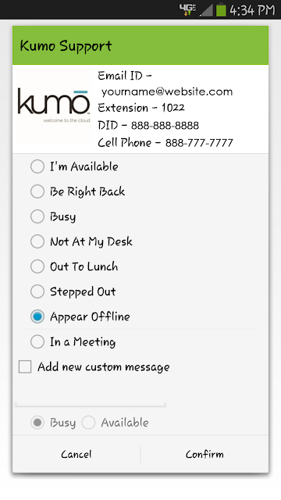Tap the battery icon in status bar

coord(221,10)
